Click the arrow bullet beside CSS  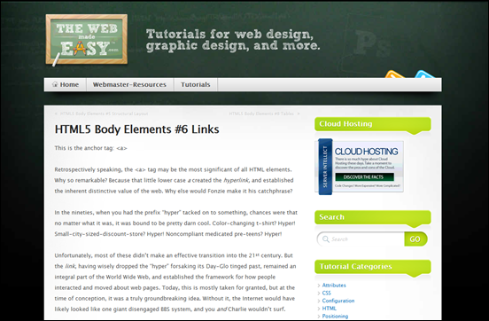pyautogui.click(x=319, y=294)
